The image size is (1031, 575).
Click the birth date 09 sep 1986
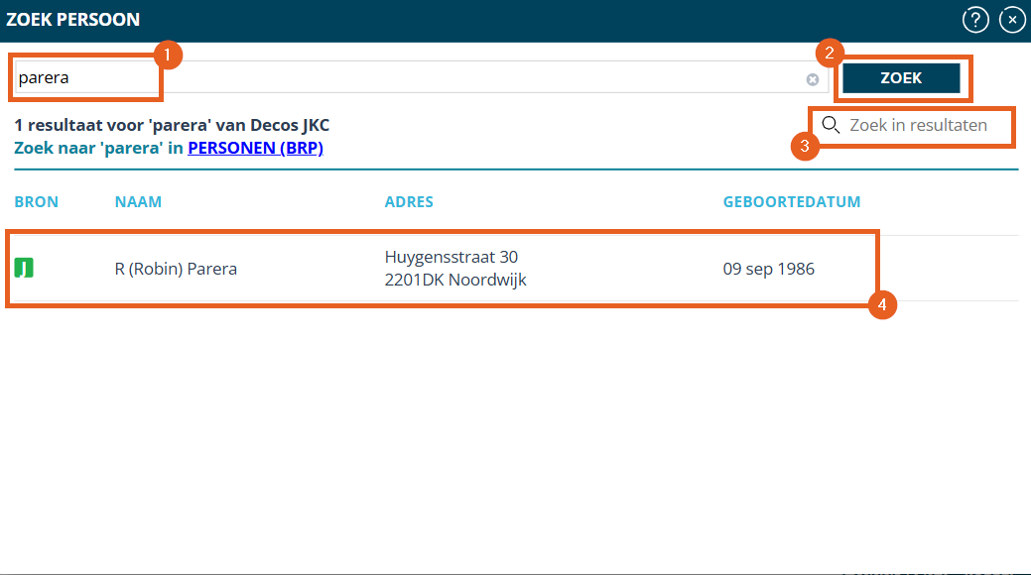point(768,269)
